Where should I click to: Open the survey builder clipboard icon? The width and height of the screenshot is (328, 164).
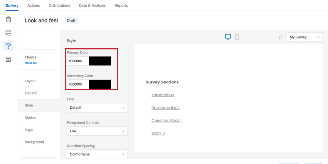(x=8, y=19)
